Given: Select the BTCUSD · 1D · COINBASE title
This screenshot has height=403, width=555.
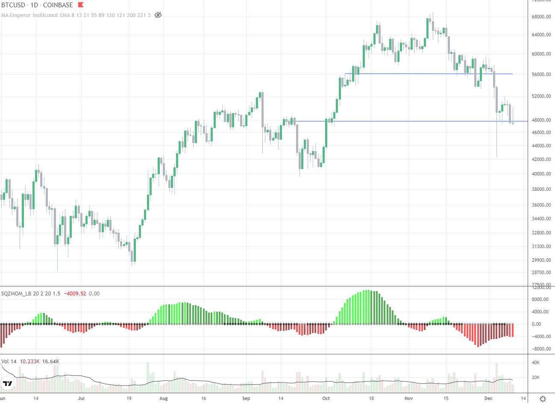Looking at the screenshot, I should pyautogui.click(x=37, y=5).
